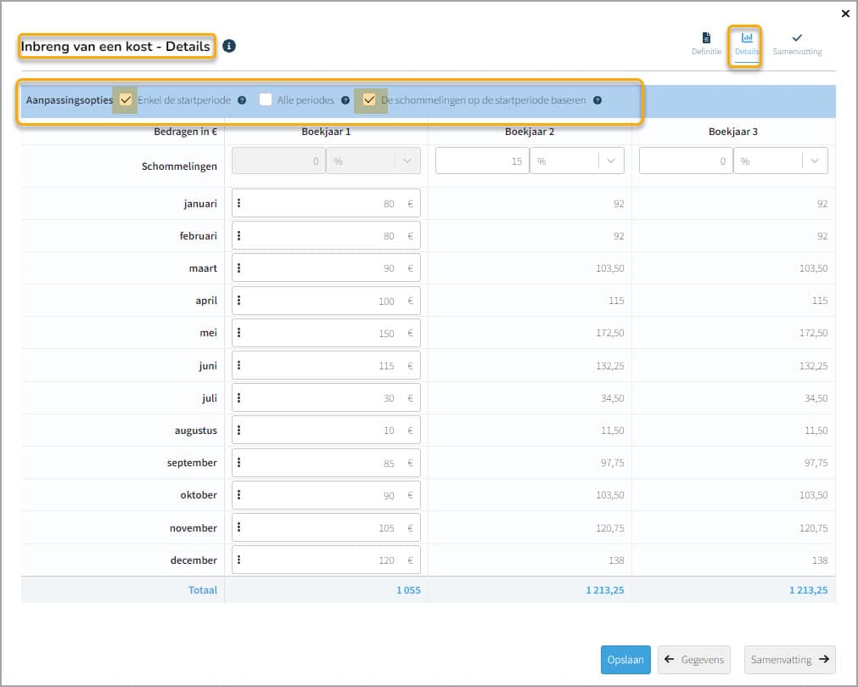Edit the februari amount field (80)
The width and height of the screenshot is (858, 687).
pos(326,235)
